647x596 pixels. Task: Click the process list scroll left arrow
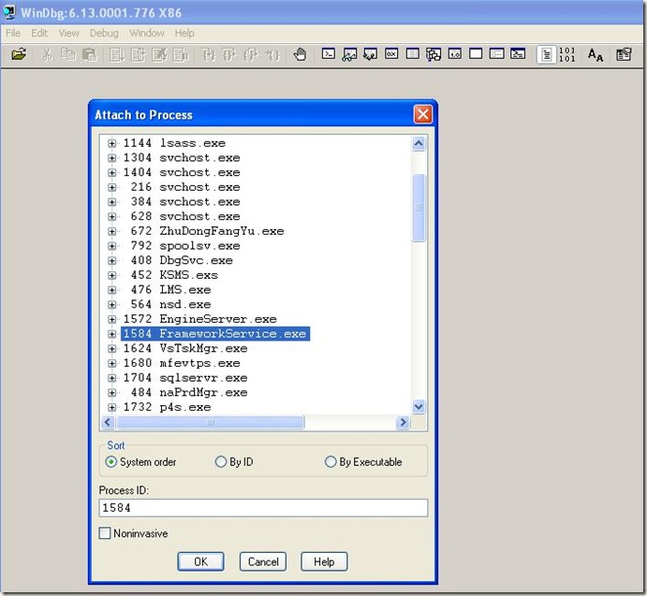[108, 422]
